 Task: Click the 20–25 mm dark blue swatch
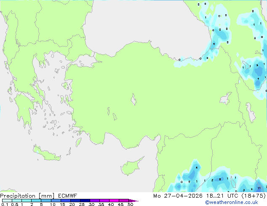(75, 201)
